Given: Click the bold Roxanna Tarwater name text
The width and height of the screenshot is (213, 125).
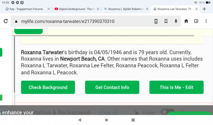Looking at the screenshot, I should click(x=42, y=52).
